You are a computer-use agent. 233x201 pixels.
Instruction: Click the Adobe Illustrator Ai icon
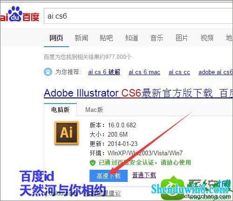67,133
